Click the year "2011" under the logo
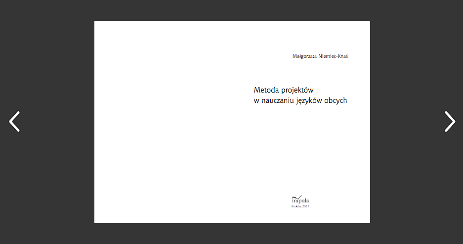The image size is (463, 244). click(x=305, y=206)
